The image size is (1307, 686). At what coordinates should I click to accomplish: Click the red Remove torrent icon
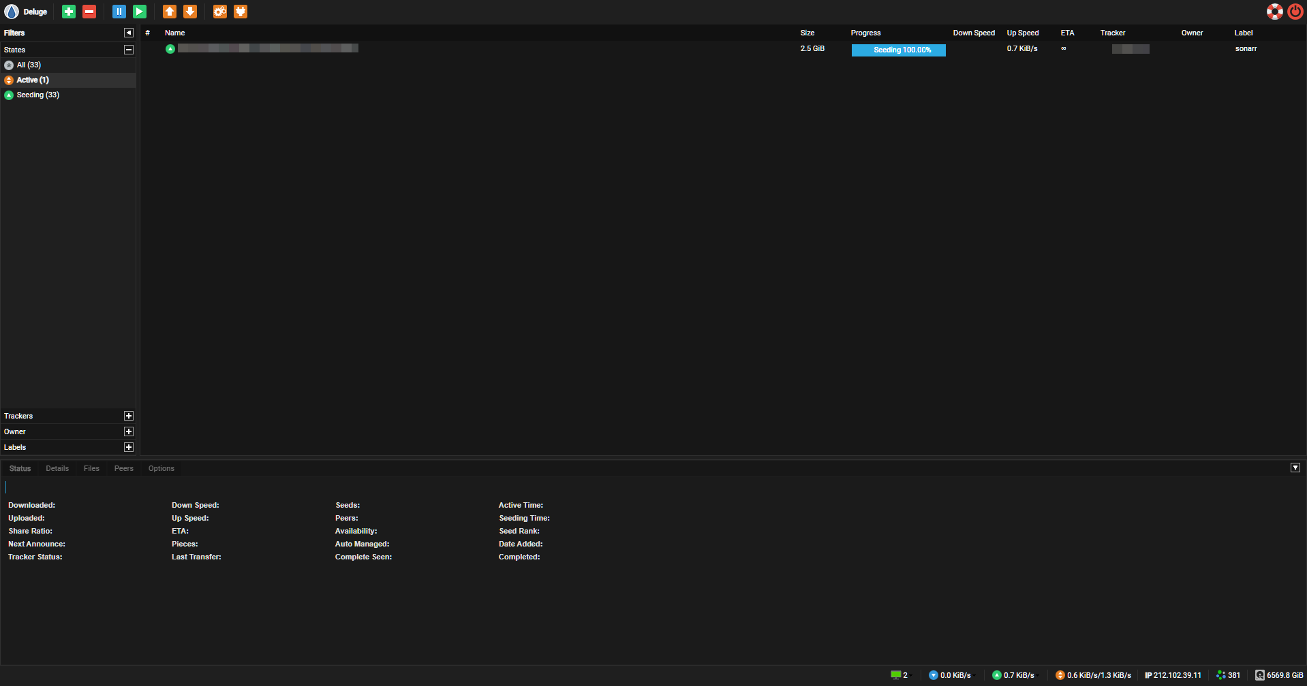(x=89, y=12)
